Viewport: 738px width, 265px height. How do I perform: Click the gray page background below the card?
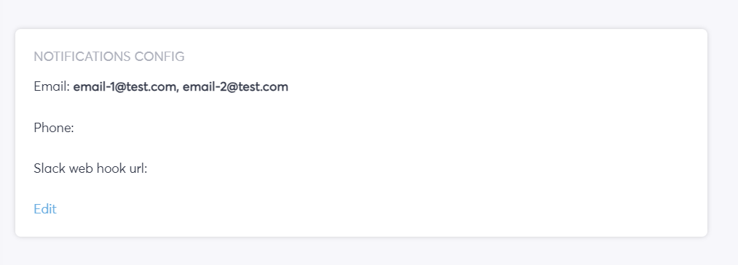click(369, 251)
